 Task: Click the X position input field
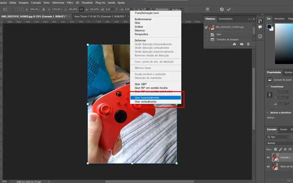coord(34,9)
